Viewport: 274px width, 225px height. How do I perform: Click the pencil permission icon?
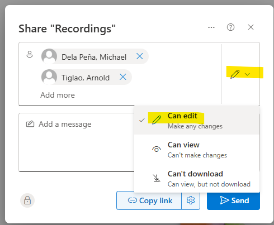click(x=235, y=74)
